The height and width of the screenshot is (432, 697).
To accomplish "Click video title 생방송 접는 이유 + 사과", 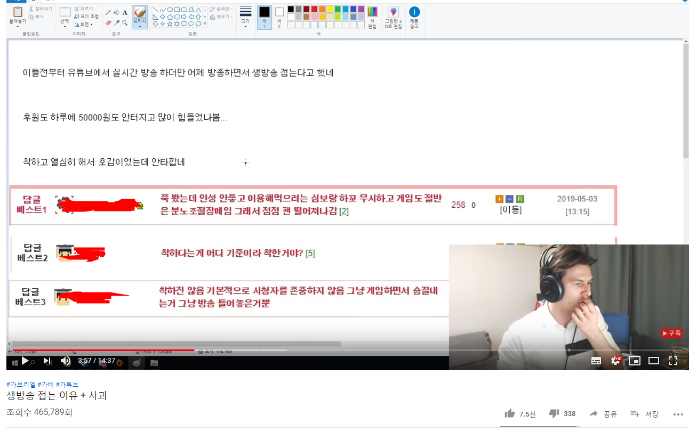I will coord(57,396).
